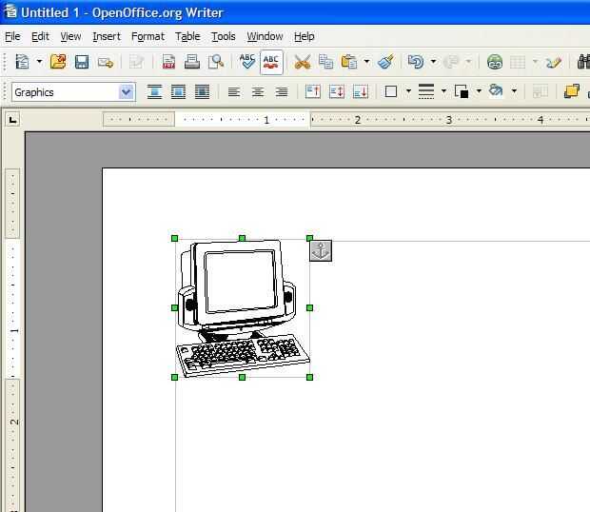Expand the Borders dropdown arrow
The image size is (590, 512).
(x=408, y=92)
